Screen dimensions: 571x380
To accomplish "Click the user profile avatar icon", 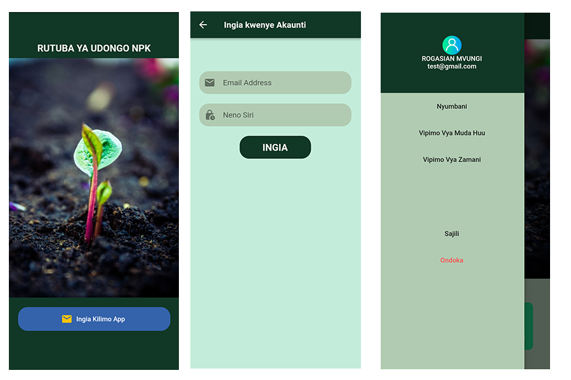I will pos(452,45).
